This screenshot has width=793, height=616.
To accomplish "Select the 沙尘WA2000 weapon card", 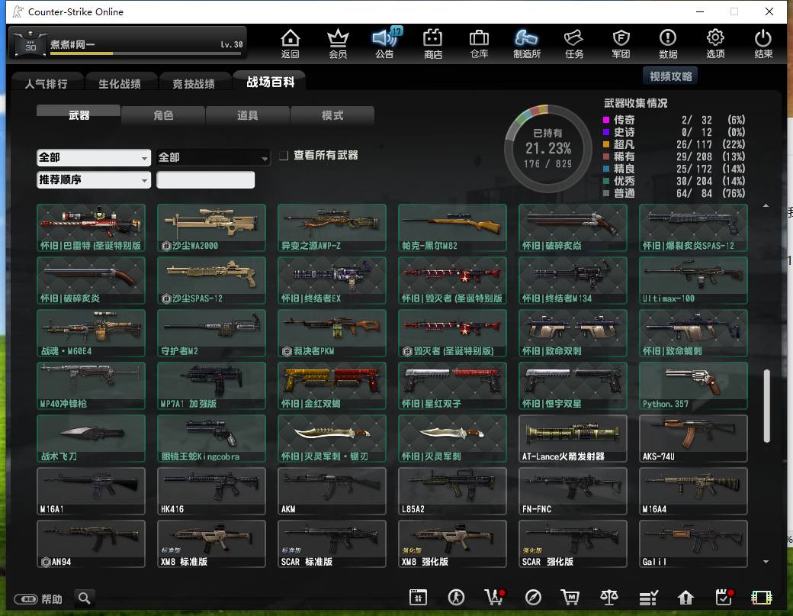I will coord(211,227).
